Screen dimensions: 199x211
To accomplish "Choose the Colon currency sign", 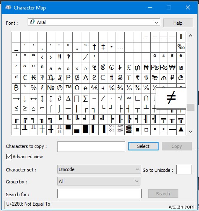I will click(x=103, y=68).
